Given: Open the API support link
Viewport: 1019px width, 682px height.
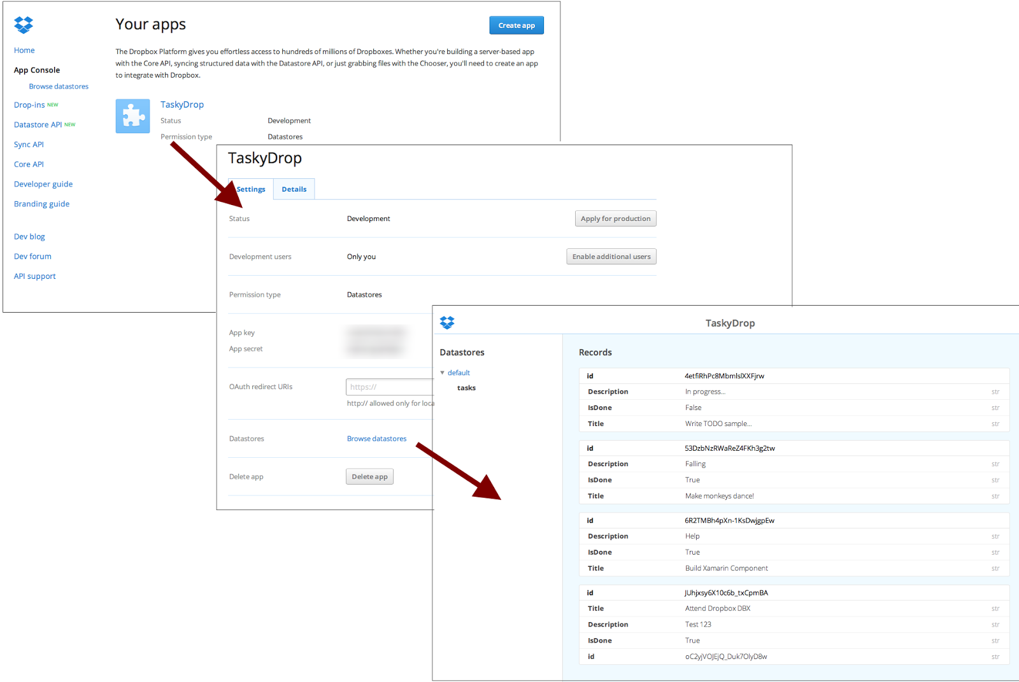Looking at the screenshot, I should coord(35,276).
